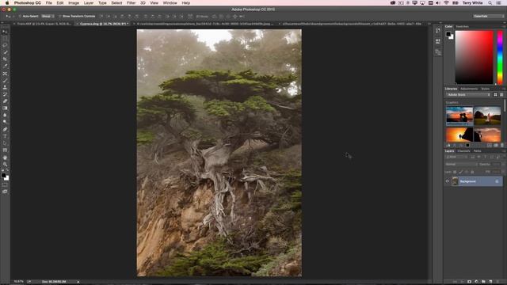Select the Move tool in the toolbar
Viewport: 507px width, 285px height.
[x=5, y=32]
